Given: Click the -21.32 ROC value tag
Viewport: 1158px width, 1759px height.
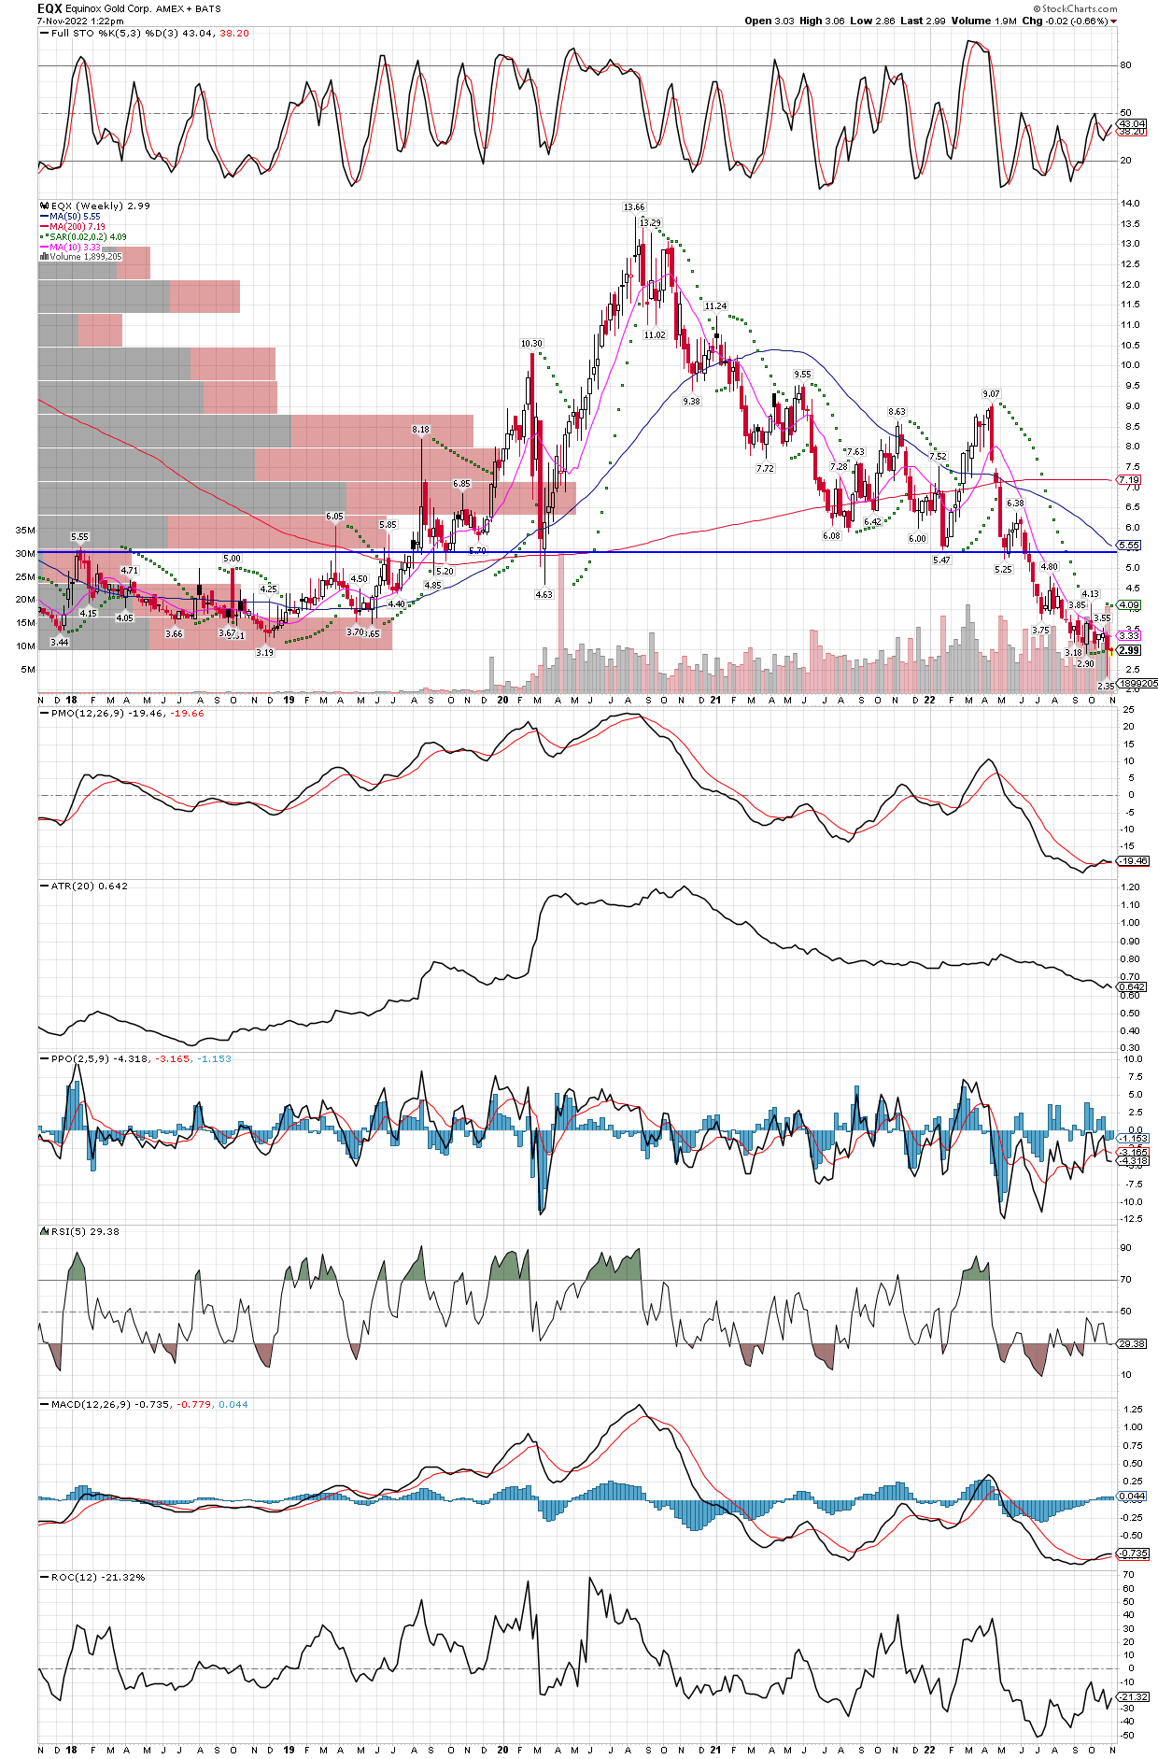Looking at the screenshot, I should tap(1134, 1697).
